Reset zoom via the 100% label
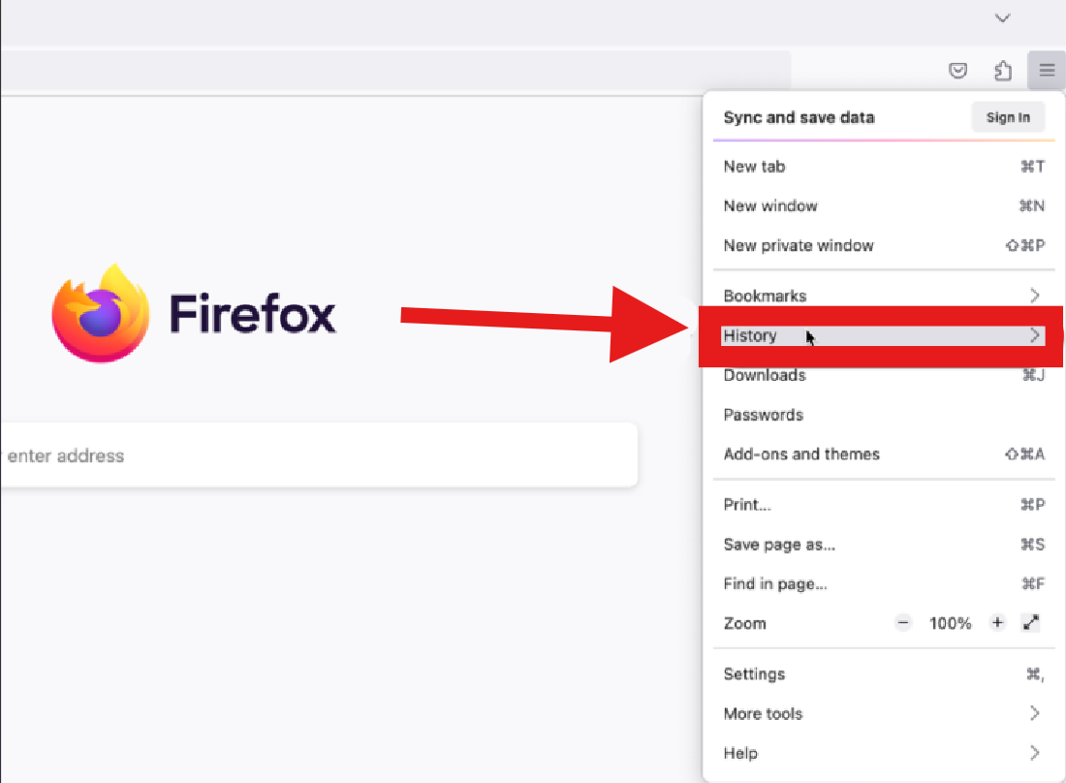Image resolution: width=1066 pixels, height=783 pixels. point(950,623)
